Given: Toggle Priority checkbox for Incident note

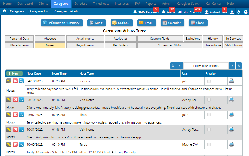Looking at the screenshot, I should [209, 81].
